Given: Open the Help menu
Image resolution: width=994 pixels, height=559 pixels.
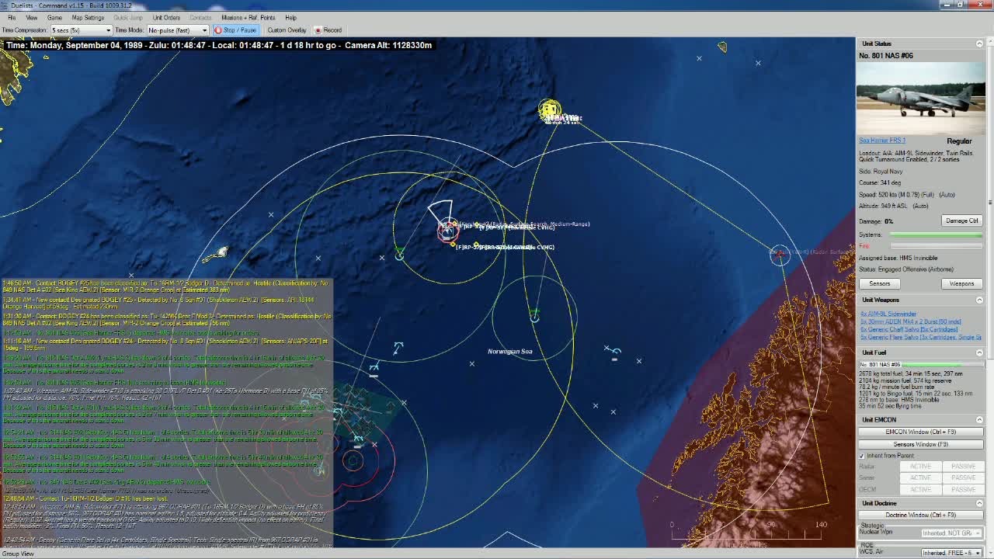Looking at the screenshot, I should click(290, 17).
